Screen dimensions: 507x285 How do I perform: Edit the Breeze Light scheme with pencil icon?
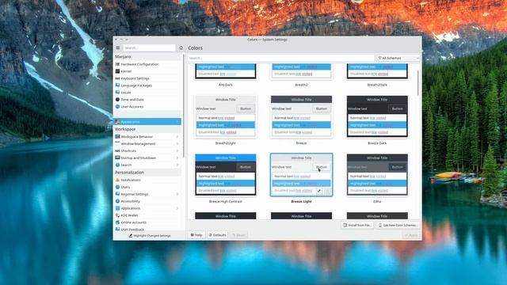tap(319, 191)
